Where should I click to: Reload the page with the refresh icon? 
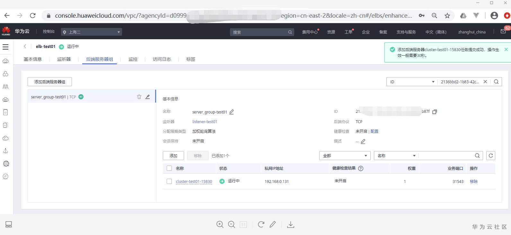[32, 15]
